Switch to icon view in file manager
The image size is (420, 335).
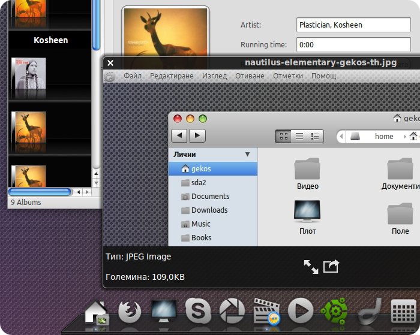(284, 136)
